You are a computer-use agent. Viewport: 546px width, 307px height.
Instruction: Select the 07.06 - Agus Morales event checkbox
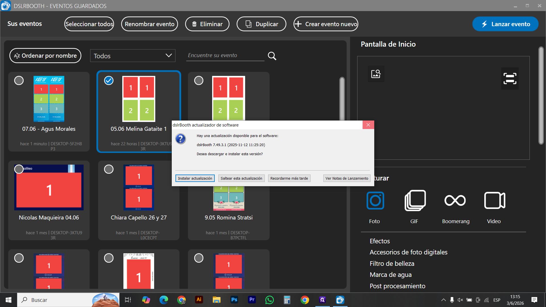point(19,80)
